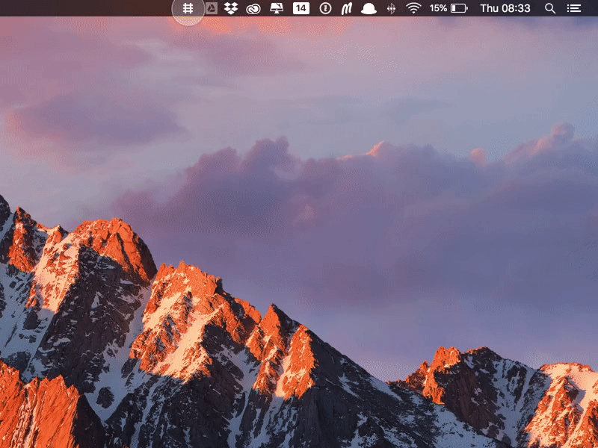
Task: Open Adobe Creative Cloud from the menu bar
Action: click(251, 10)
